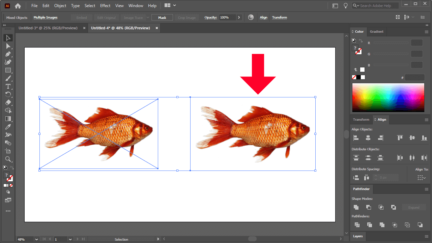Open the Object menu
432x243 pixels.
[60, 6]
